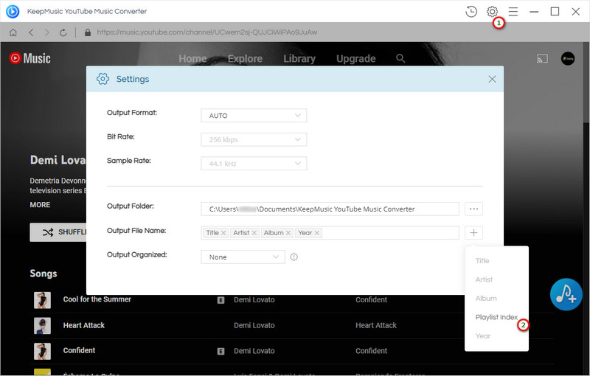Image resolution: width=590 pixels, height=376 pixels.
Task: Select the song title Cool for the Summer
Action: click(97, 299)
